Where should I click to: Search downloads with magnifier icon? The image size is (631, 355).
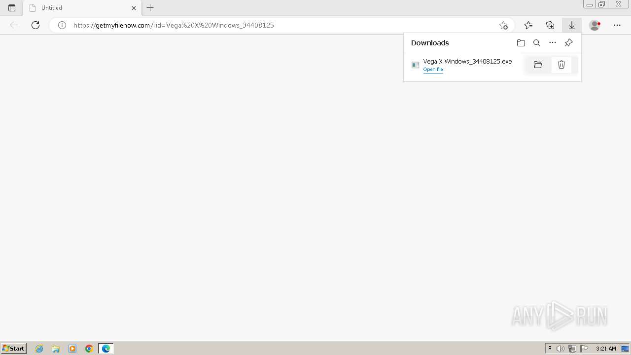[537, 43]
